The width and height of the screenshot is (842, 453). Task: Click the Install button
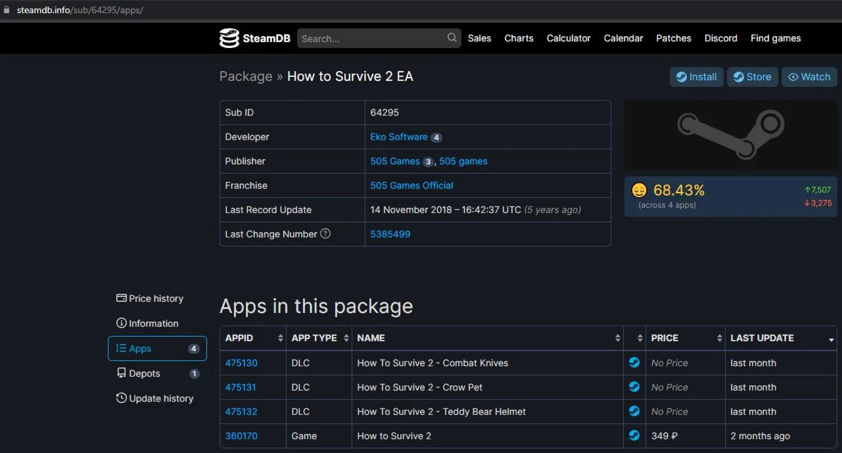[x=697, y=77]
